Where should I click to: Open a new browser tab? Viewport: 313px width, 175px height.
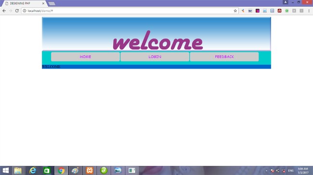(52, 3)
